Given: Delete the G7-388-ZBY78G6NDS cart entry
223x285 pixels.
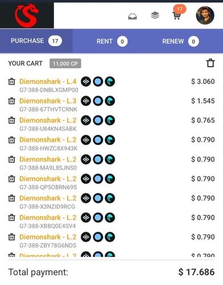Looking at the screenshot, I should click(11, 237).
